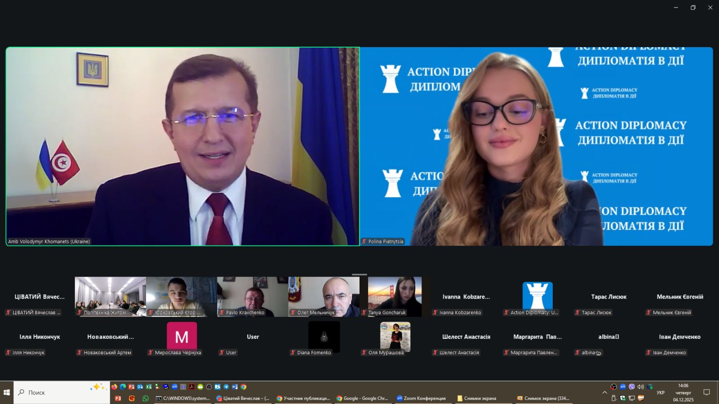The image size is (719, 404).
Task: Open Word from the quick launch toolbar
Action: click(x=235, y=386)
